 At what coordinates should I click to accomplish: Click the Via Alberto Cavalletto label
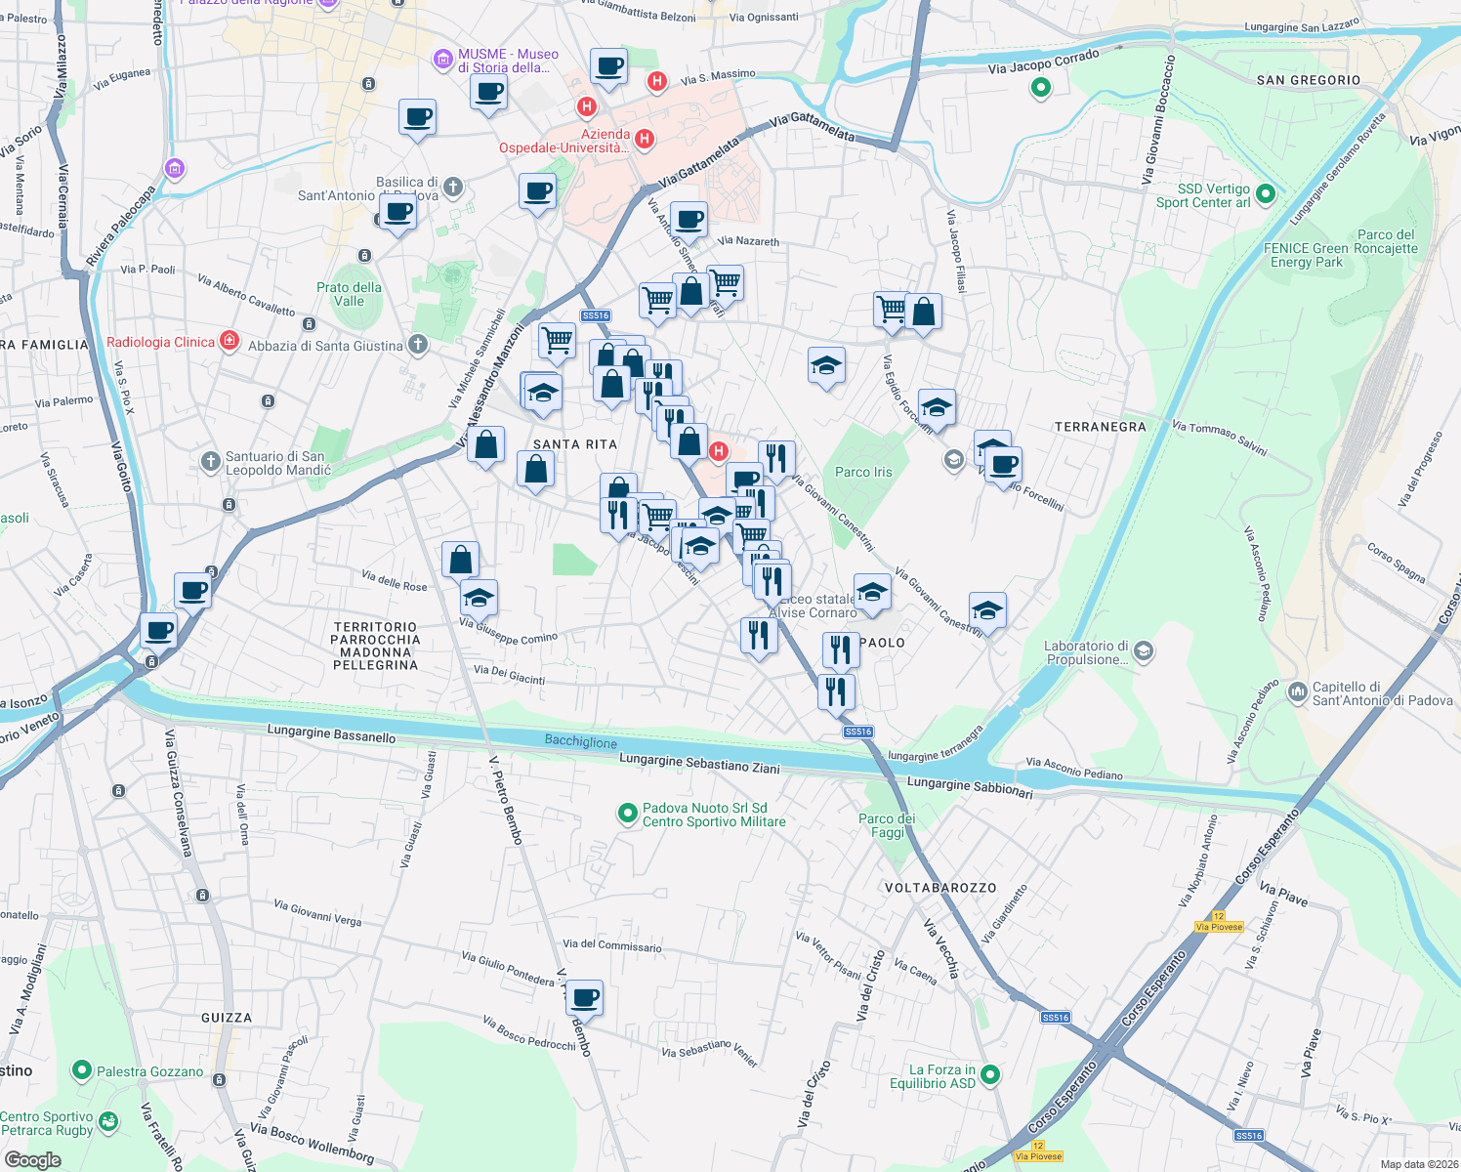click(x=246, y=294)
